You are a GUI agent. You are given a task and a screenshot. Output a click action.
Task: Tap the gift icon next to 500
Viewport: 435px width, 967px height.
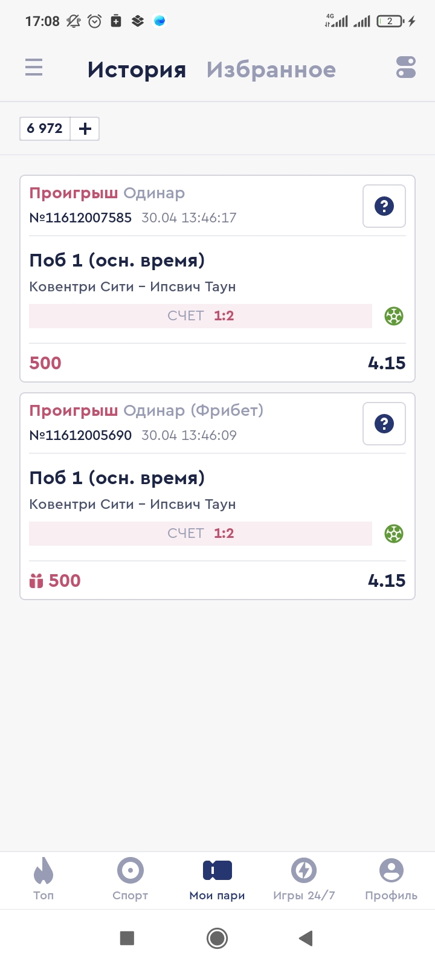point(36,581)
